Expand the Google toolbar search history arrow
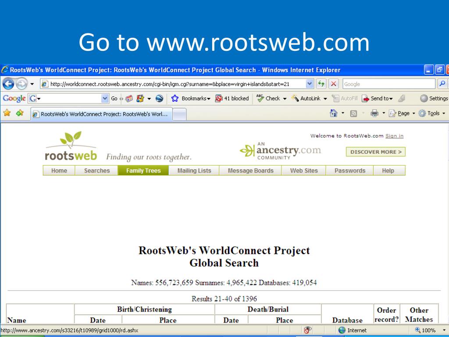The width and height of the screenshot is (449, 337). [105, 98]
